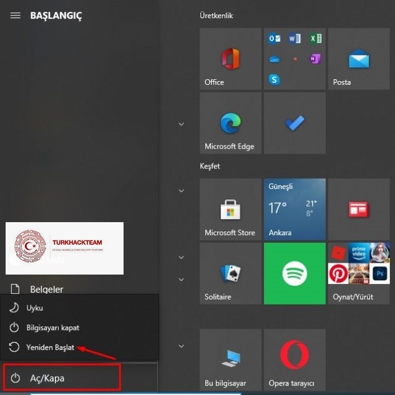Expand the chevron beside the Microsoft Edge row

(x=181, y=124)
